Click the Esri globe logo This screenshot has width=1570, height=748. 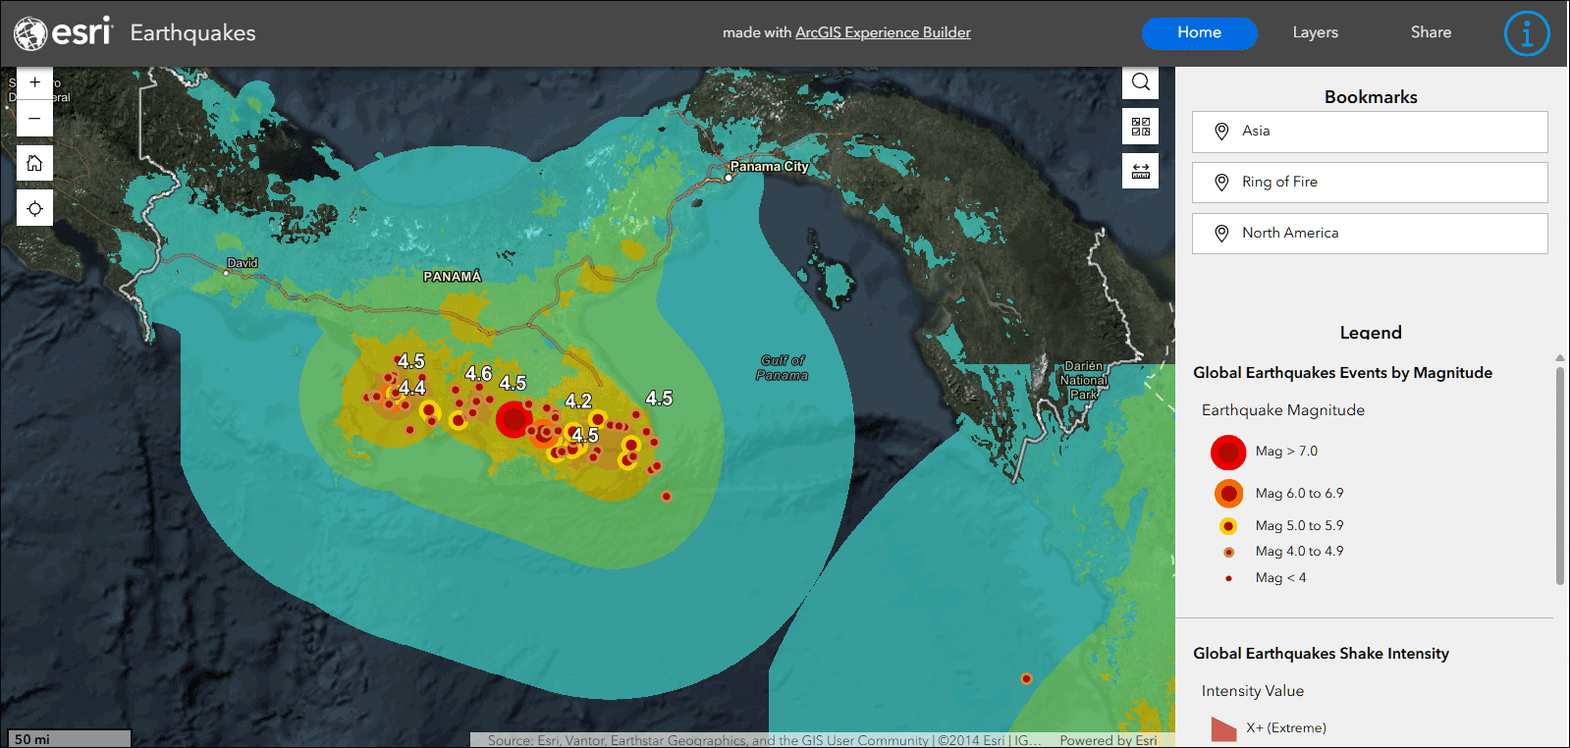[30, 33]
